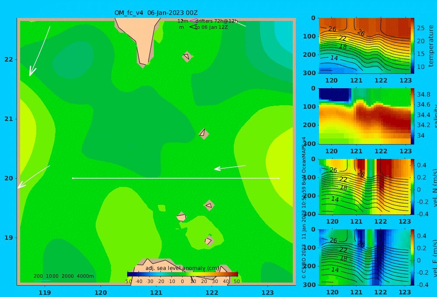
Task: Click the temperature section colorbar
Action: click(x=412, y=46)
